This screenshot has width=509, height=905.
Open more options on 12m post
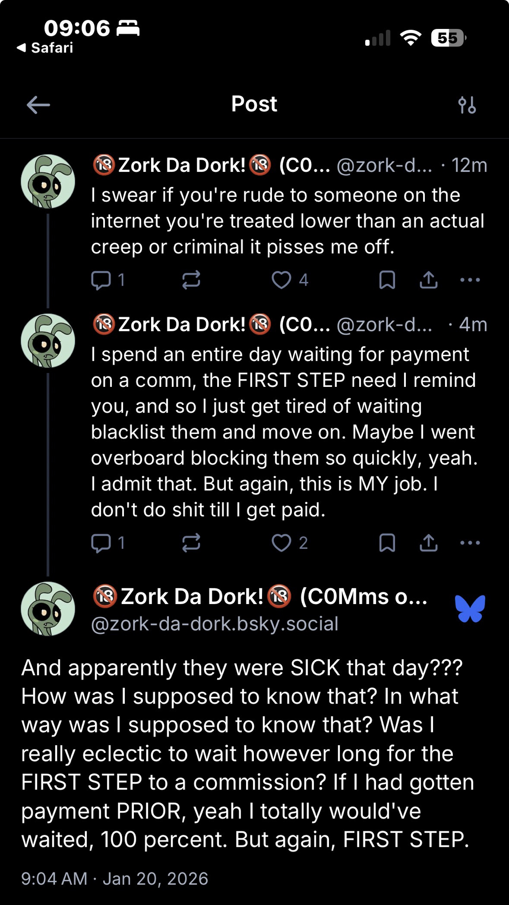[470, 280]
